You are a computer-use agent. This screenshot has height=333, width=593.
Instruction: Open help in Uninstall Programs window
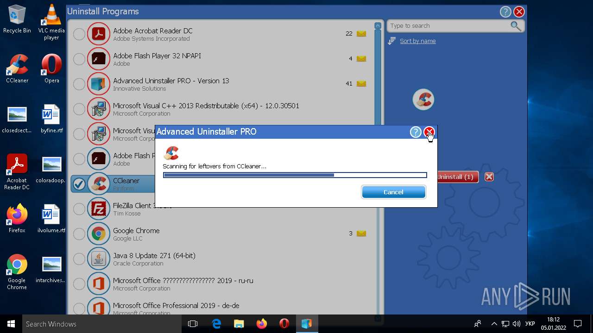505,12
